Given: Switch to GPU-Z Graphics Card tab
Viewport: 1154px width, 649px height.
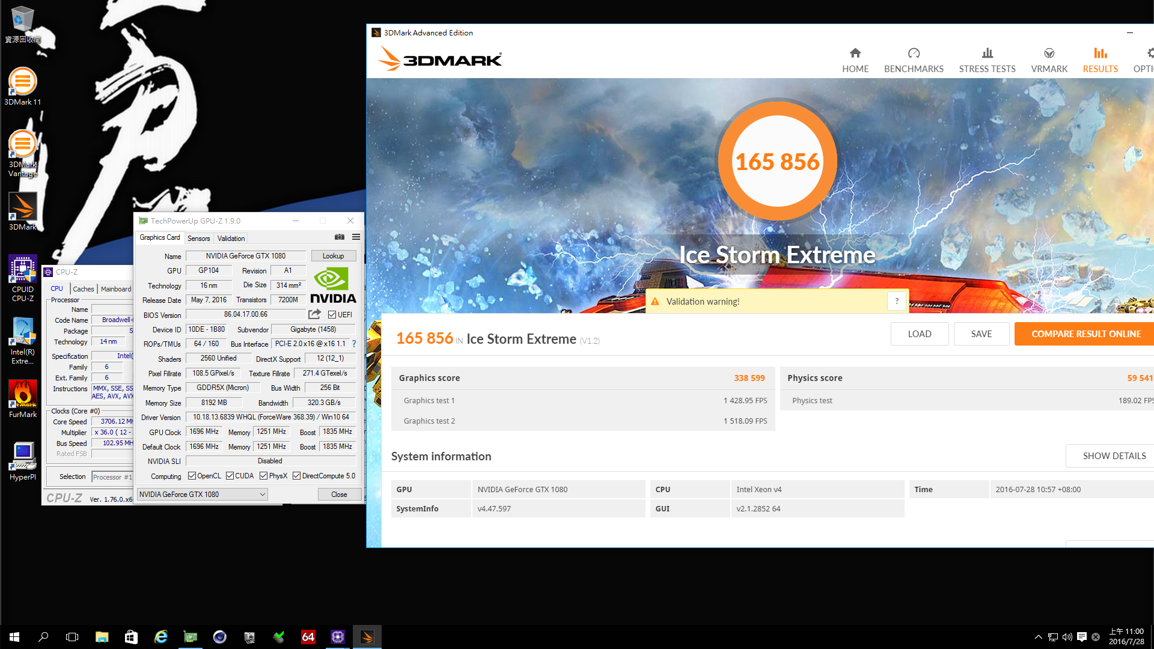Looking at the screenshot, I should (159, 238).
